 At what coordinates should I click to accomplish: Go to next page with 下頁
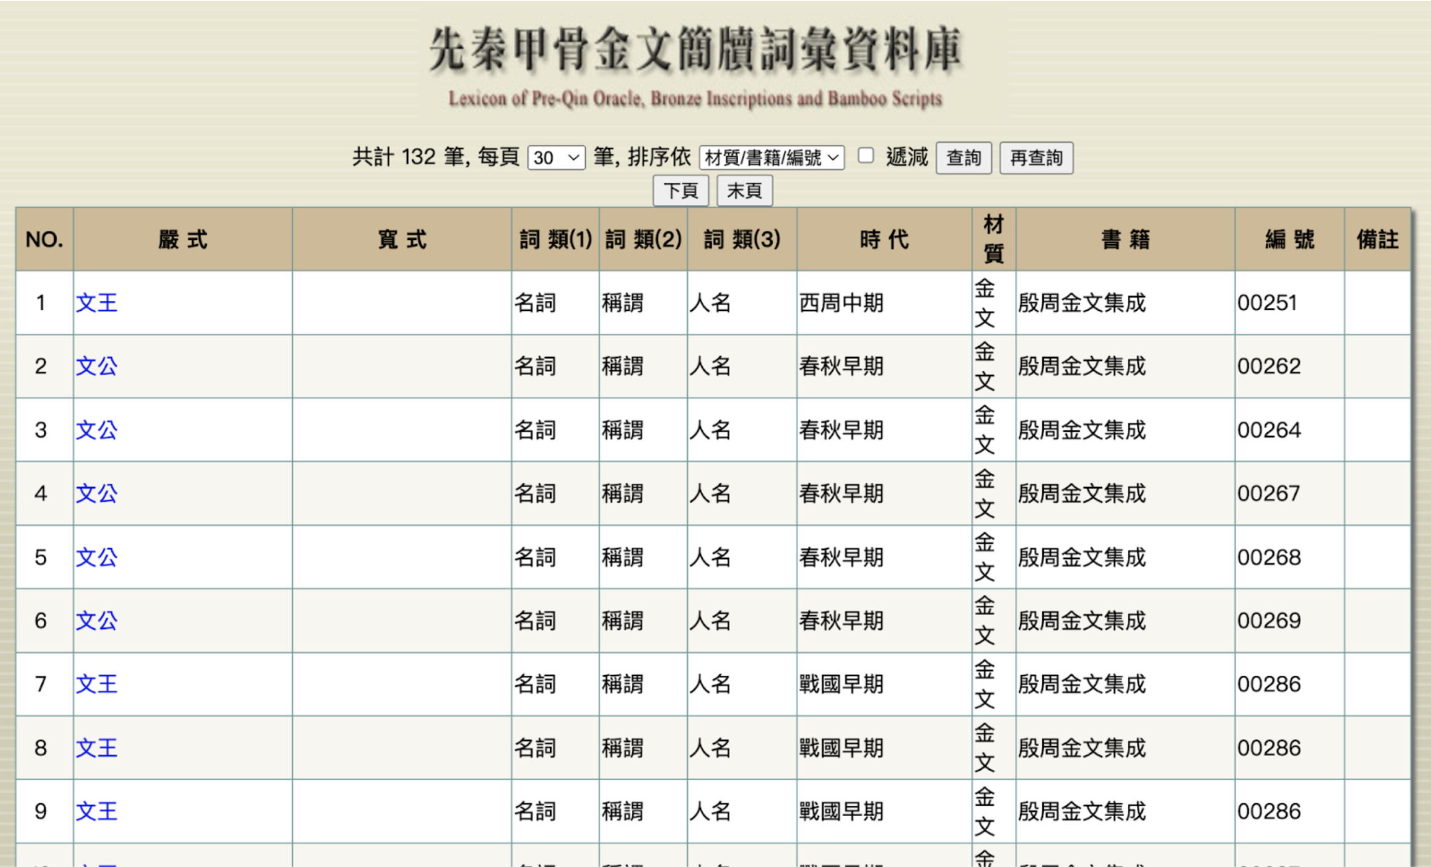coord(680,191)
